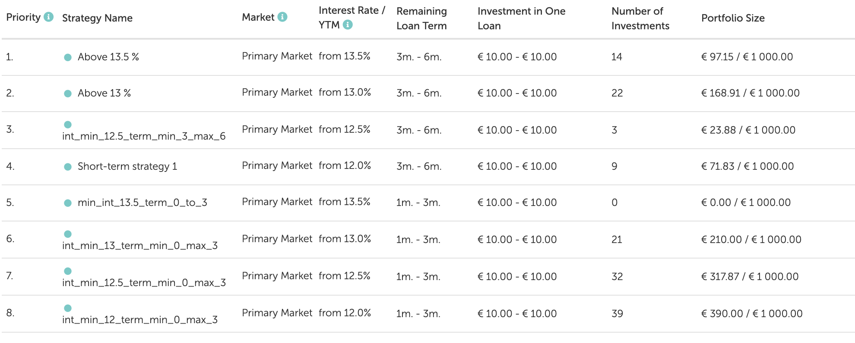855x343 pixels.
Task: Click status dot above int_min_12_term_min_0_max_3
Action: click(x=68, y=308)
